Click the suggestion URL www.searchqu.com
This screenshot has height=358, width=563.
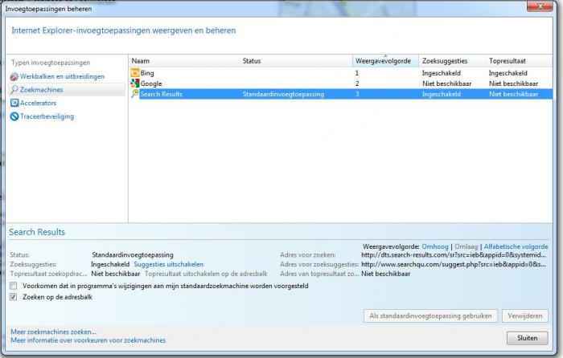(454, 264)
